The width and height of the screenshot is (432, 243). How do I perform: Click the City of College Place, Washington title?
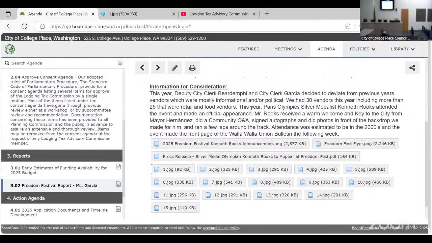pyautogui.click(x=42, y=38)
